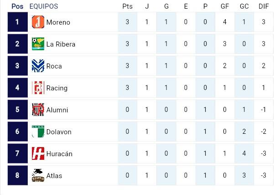Open the Moreno team name link
The height and width of the screenshot is (195, 280).
pos(58,22)
